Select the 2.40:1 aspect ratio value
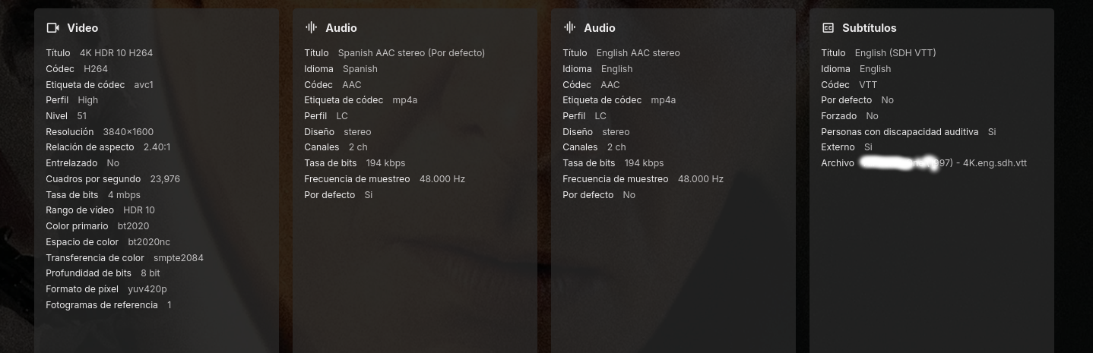 point(157,147)
